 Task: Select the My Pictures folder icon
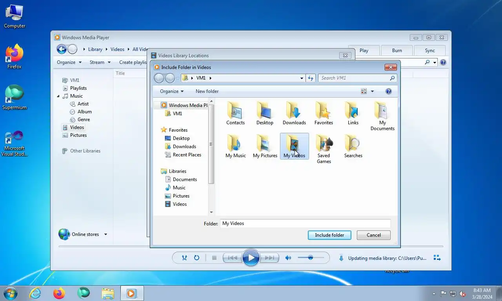pyautogui.click(x=265, y=146)
